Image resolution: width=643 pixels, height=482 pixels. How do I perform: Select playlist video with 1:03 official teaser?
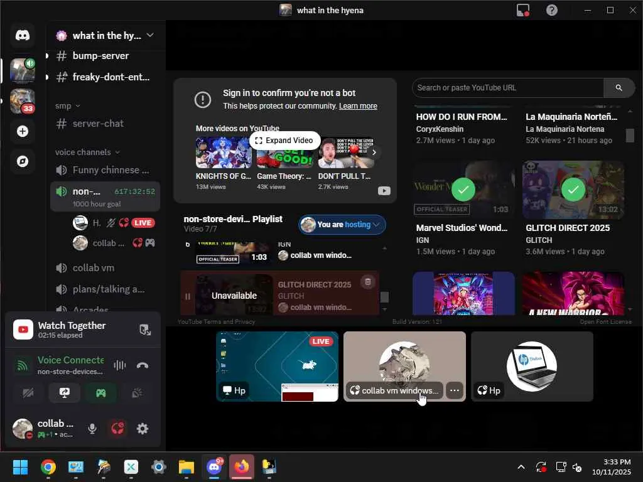tap(233, 254)
